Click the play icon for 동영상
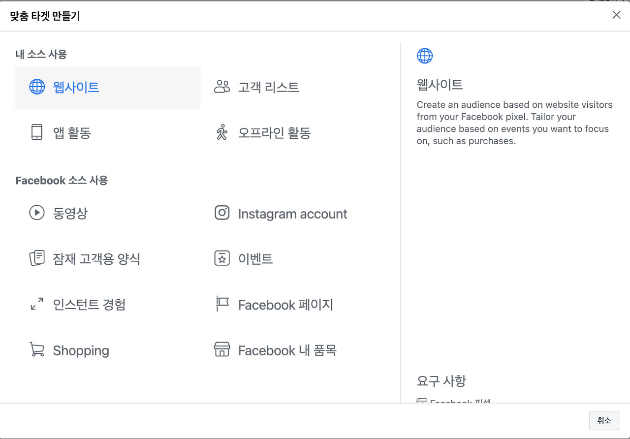Viewport: 630px width, 439px height. 37,213
